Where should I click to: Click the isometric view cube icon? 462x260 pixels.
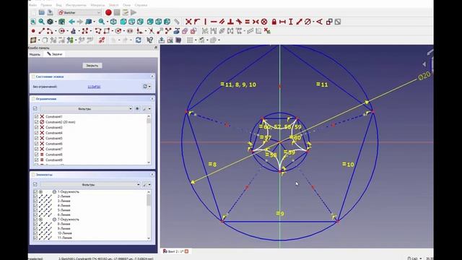(113, 22)
